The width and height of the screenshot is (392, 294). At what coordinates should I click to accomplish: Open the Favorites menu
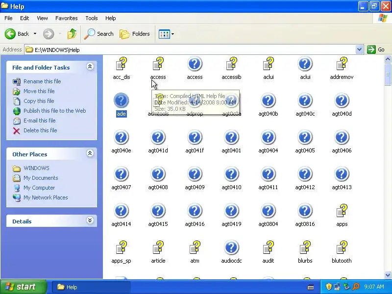[67, 18]
